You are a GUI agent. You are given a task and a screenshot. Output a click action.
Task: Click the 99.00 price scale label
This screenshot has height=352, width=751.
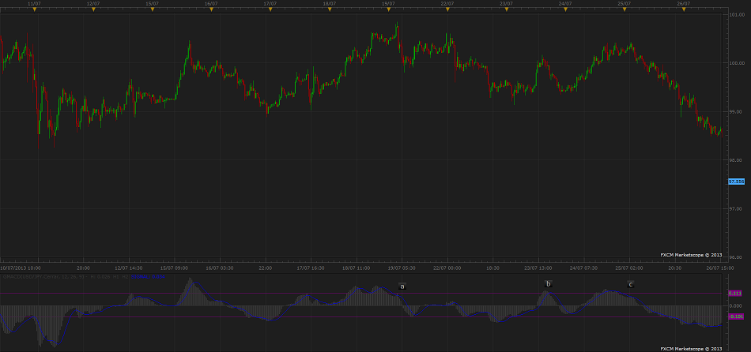736,111
